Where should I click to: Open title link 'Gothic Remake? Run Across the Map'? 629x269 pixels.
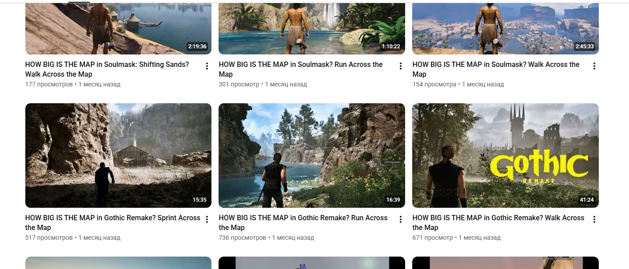pos(303,222)
